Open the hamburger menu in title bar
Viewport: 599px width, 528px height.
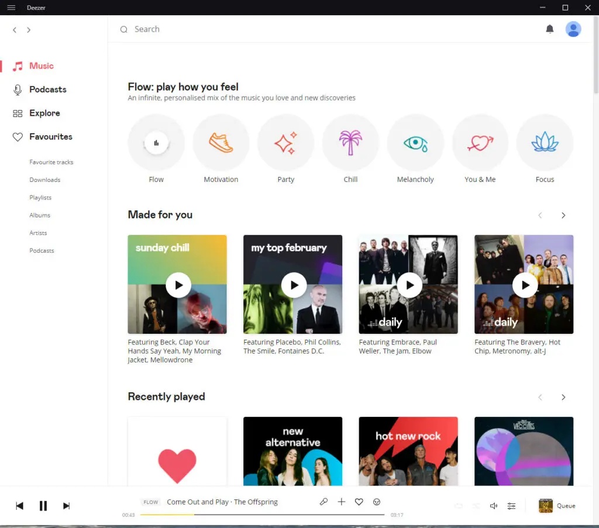[x=11, y=8]
